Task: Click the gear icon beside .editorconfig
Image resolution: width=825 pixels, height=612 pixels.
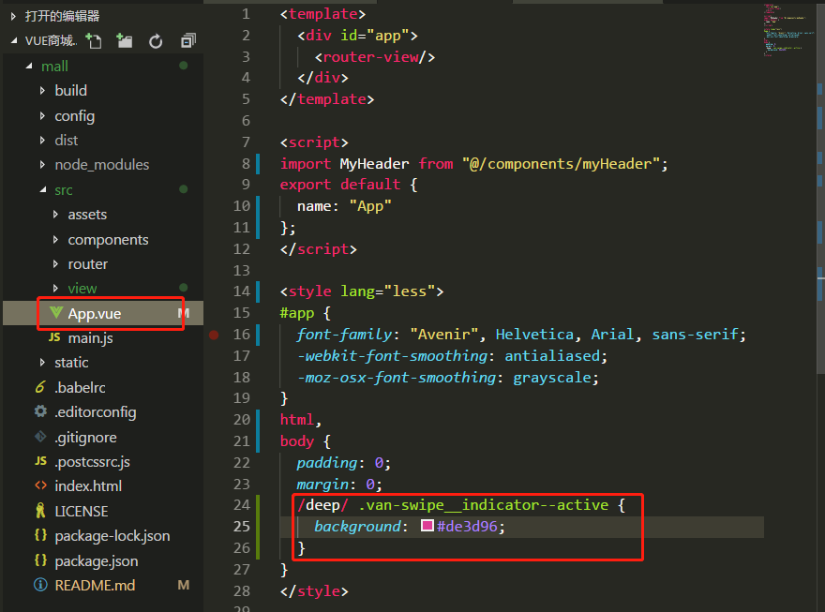Action: point(40,411)
